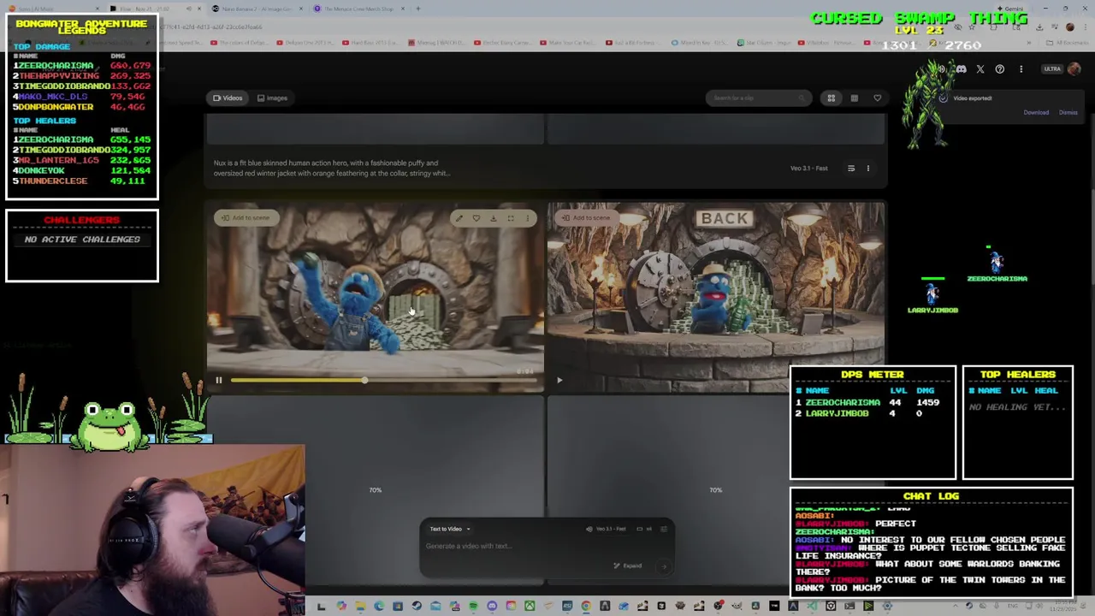Open more options on the waving puppet clip
1095x616 pixels.
tap(527, 218)
